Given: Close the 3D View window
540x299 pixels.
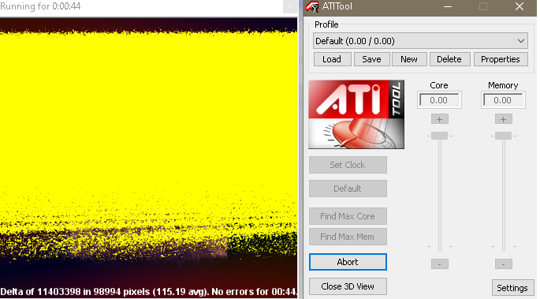Looking at the screenshot, I should click(x=348, y=286).
